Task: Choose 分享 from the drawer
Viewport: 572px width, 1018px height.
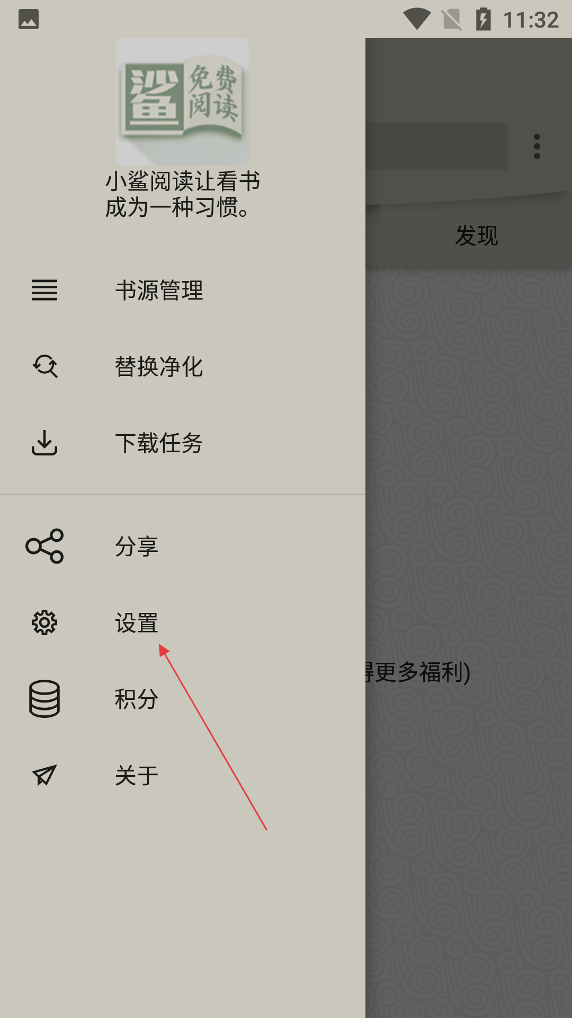Action: tap(183, 546)
